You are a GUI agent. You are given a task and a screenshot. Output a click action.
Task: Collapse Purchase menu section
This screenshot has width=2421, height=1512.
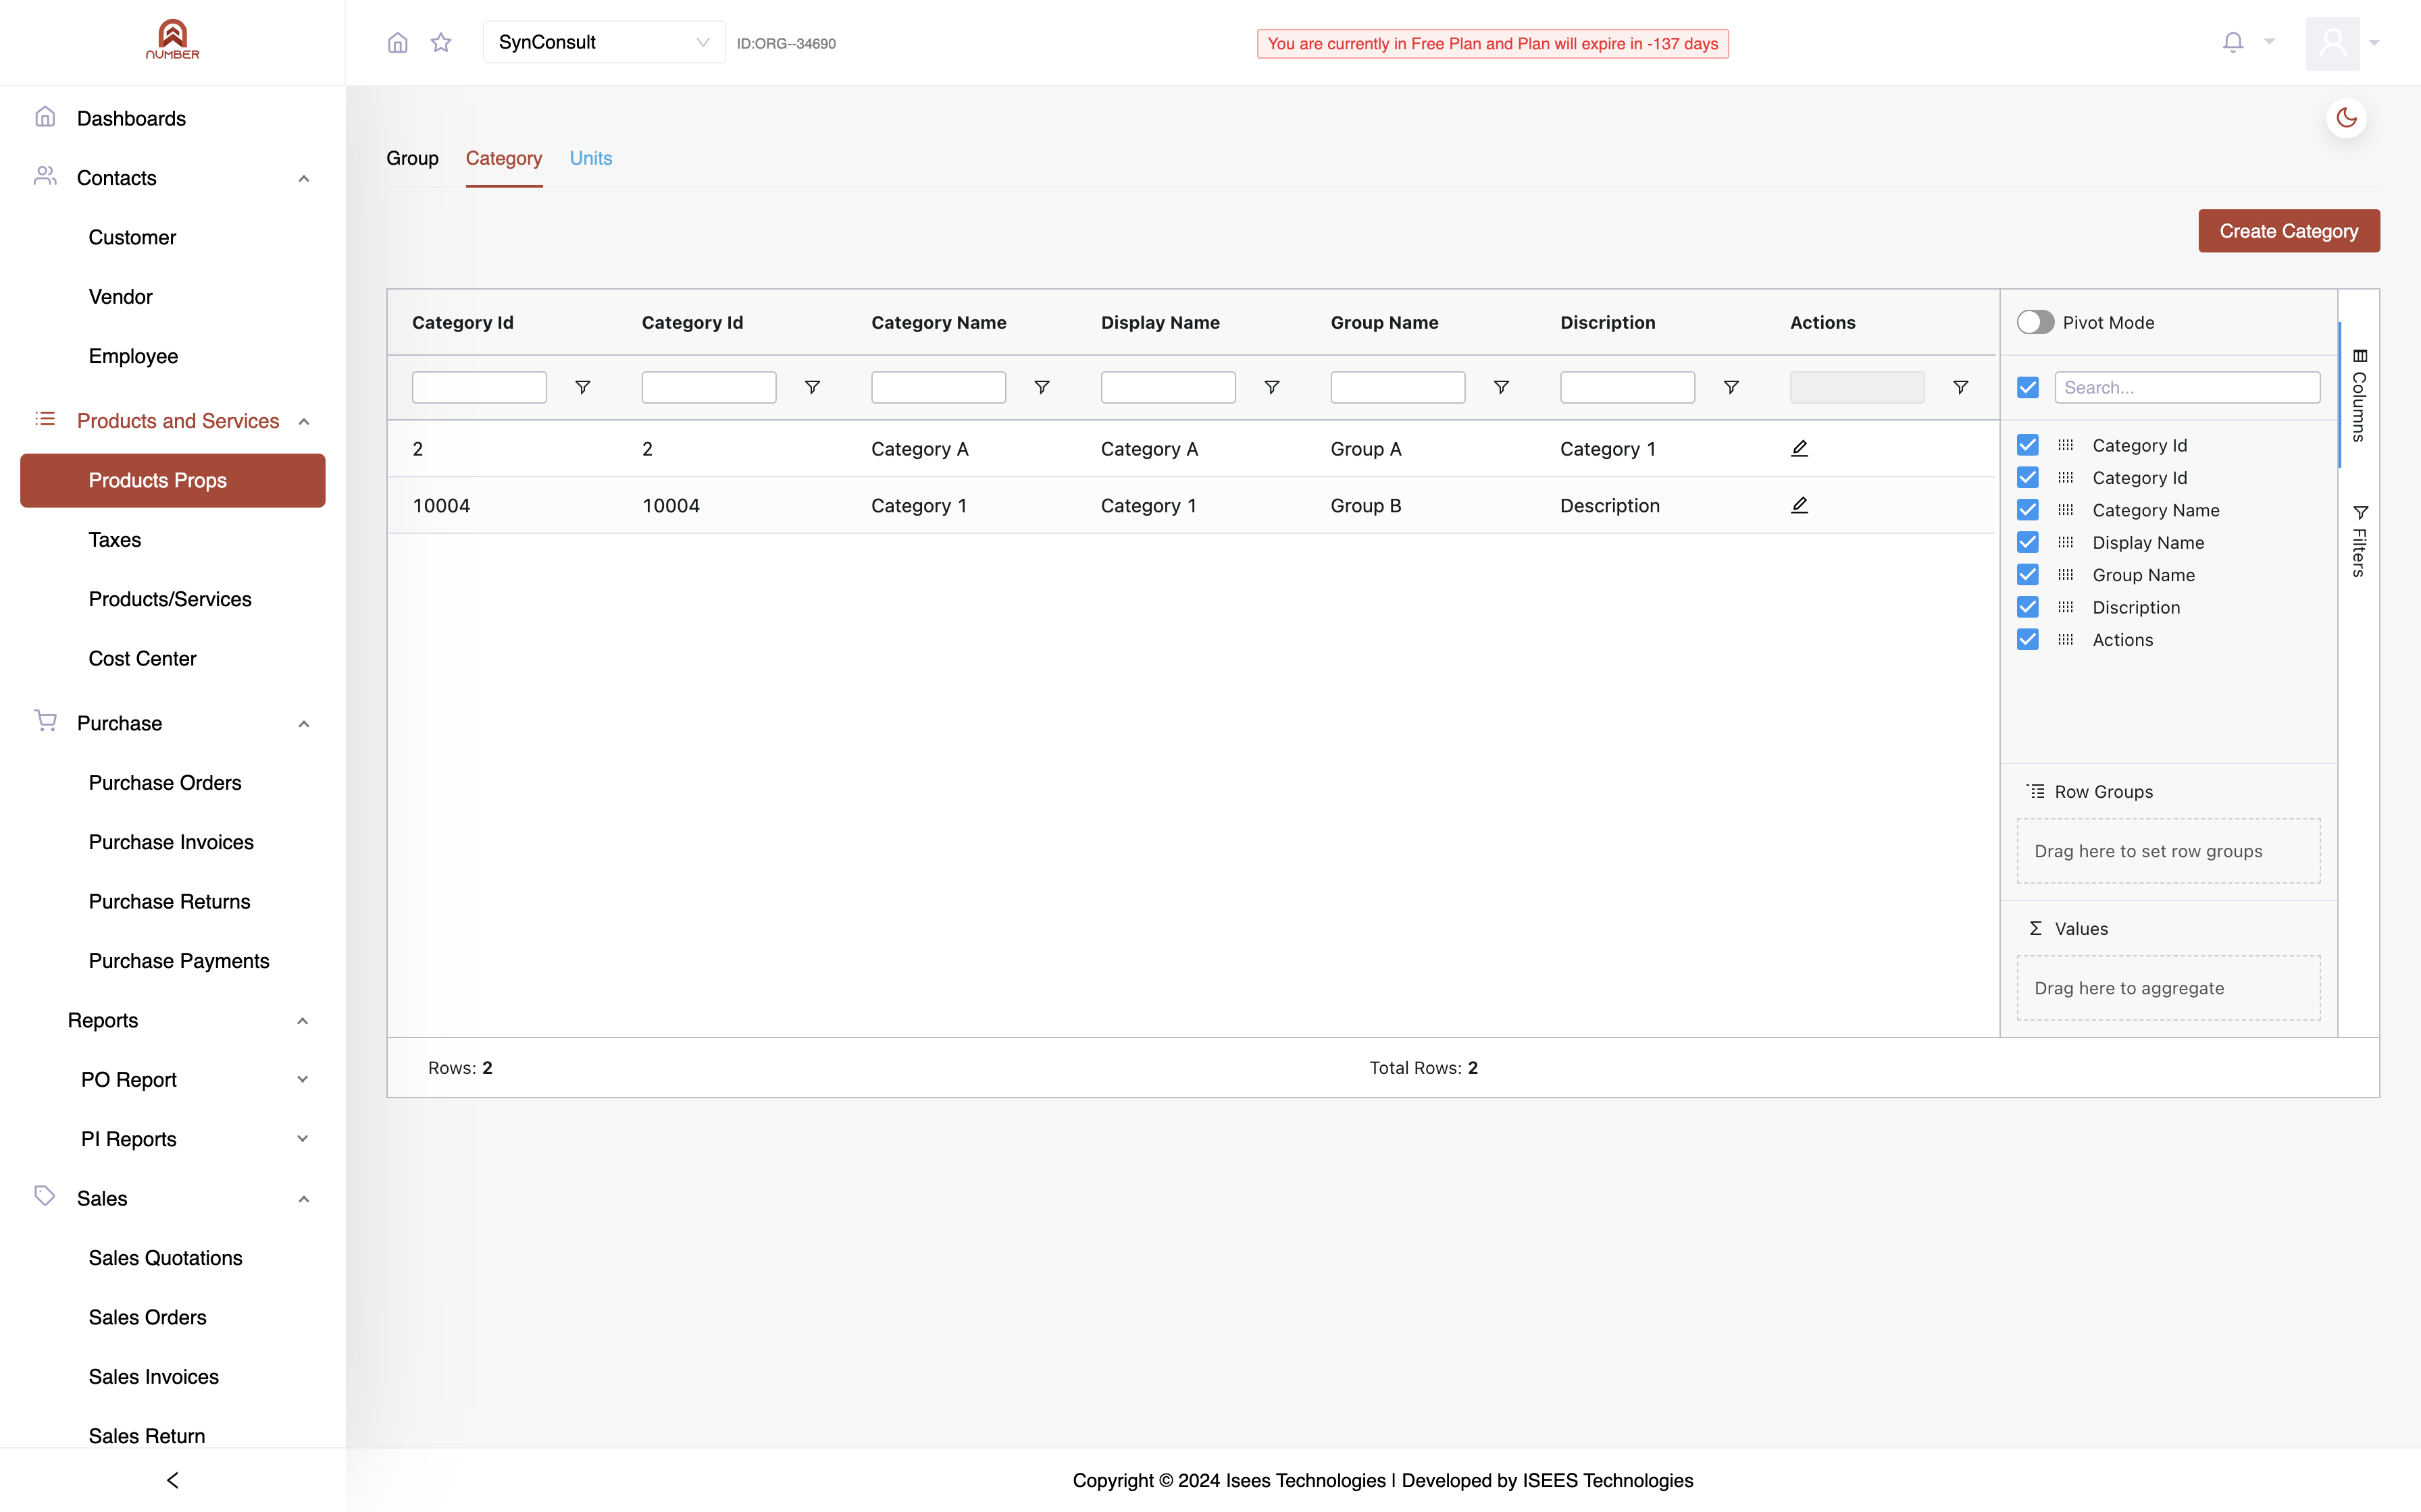coord(303,723)
